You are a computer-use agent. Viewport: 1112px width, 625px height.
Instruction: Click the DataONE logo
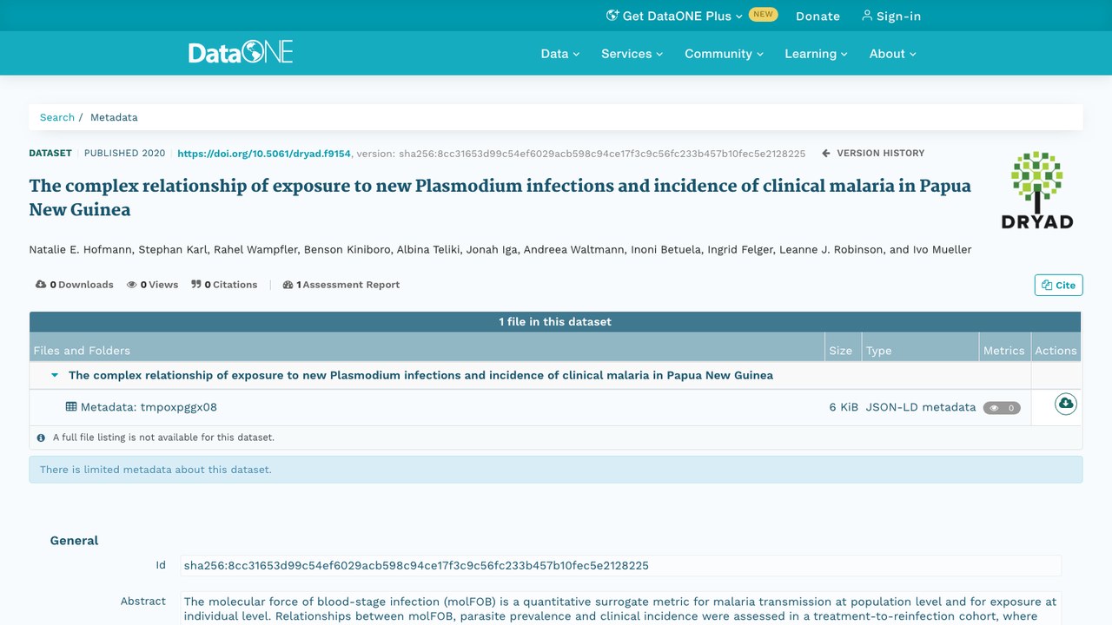click(x=241, y=52)
